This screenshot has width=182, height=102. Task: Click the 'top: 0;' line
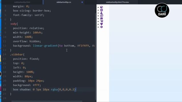coord(19,63)
